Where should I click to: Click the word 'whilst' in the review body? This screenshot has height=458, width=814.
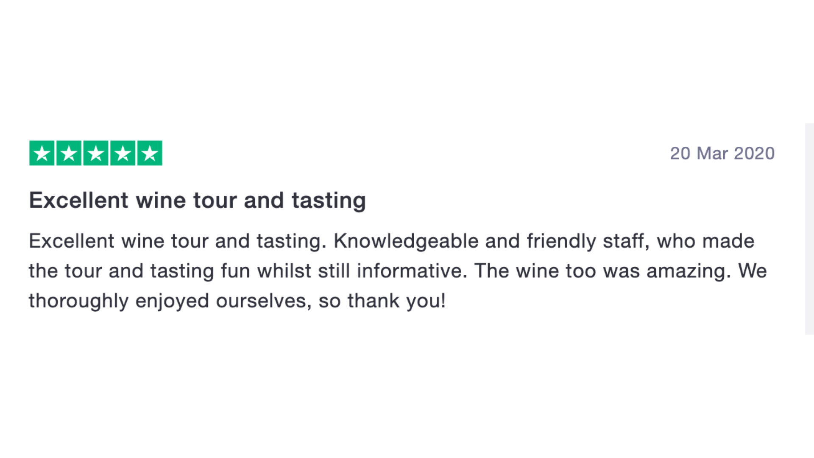[x=284, y=271]
